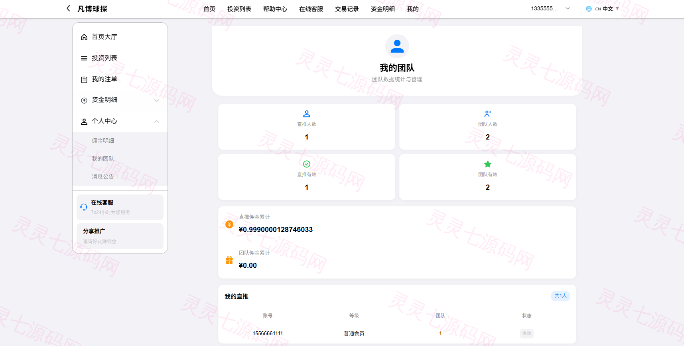The height and width of the screenshot is (346, 684).
Task: Click the orange coin icon beside 直推佣金累计
Action: [x=229, y=224]
